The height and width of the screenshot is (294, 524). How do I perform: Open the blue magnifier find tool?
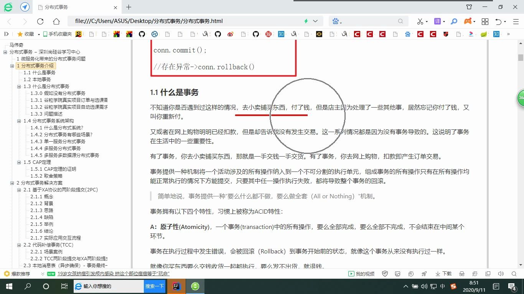point(454,21)
